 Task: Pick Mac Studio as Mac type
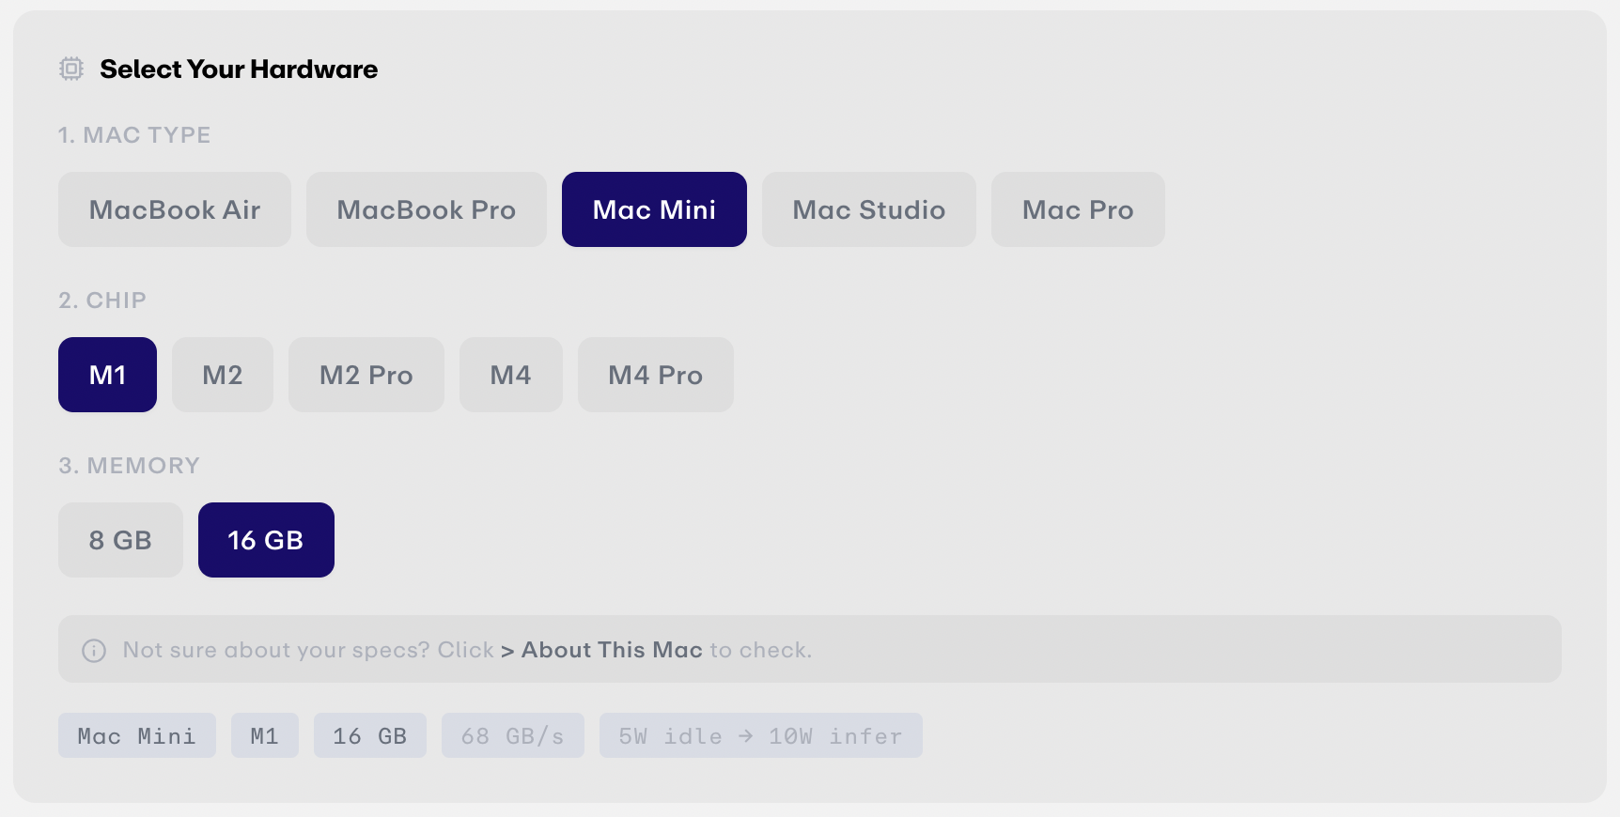click(x=869, y=209)
